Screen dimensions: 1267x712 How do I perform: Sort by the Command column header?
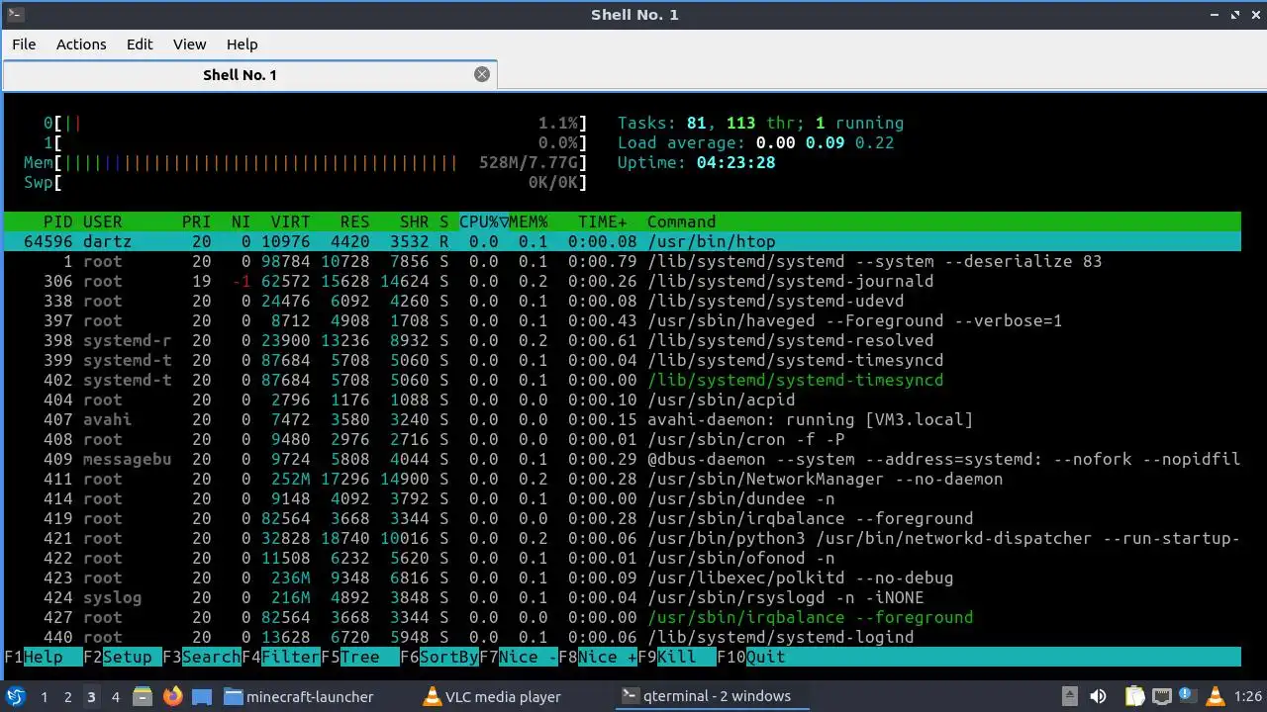click(681, 222)
